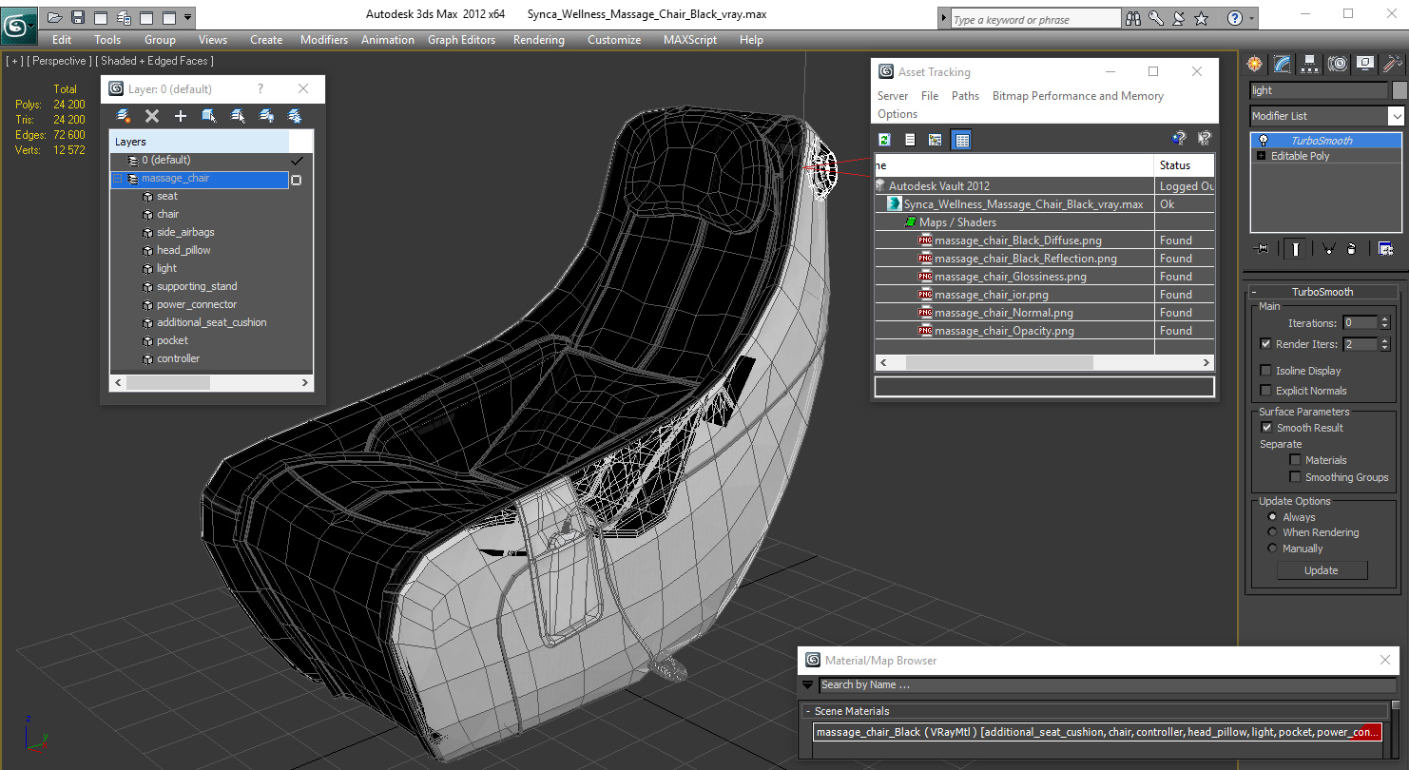Viewport: 1409px width, 770px height.
Task: Click the TurboSmooth Update button
Action: point(1322,570)
